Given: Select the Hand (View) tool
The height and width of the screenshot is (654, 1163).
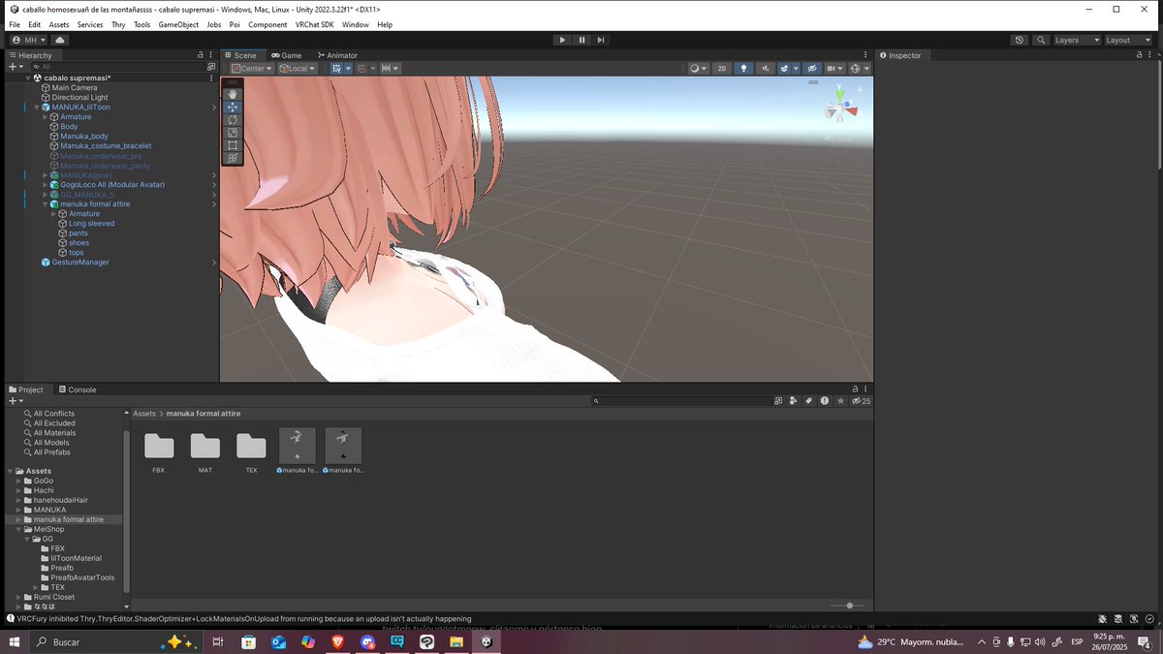Looking at the screenshot, I should coord(233,94).
